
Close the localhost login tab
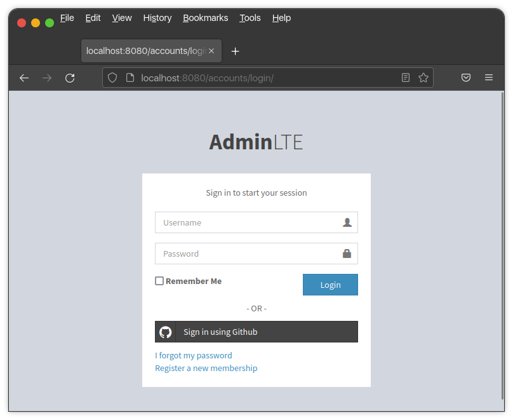pos(211,51)
